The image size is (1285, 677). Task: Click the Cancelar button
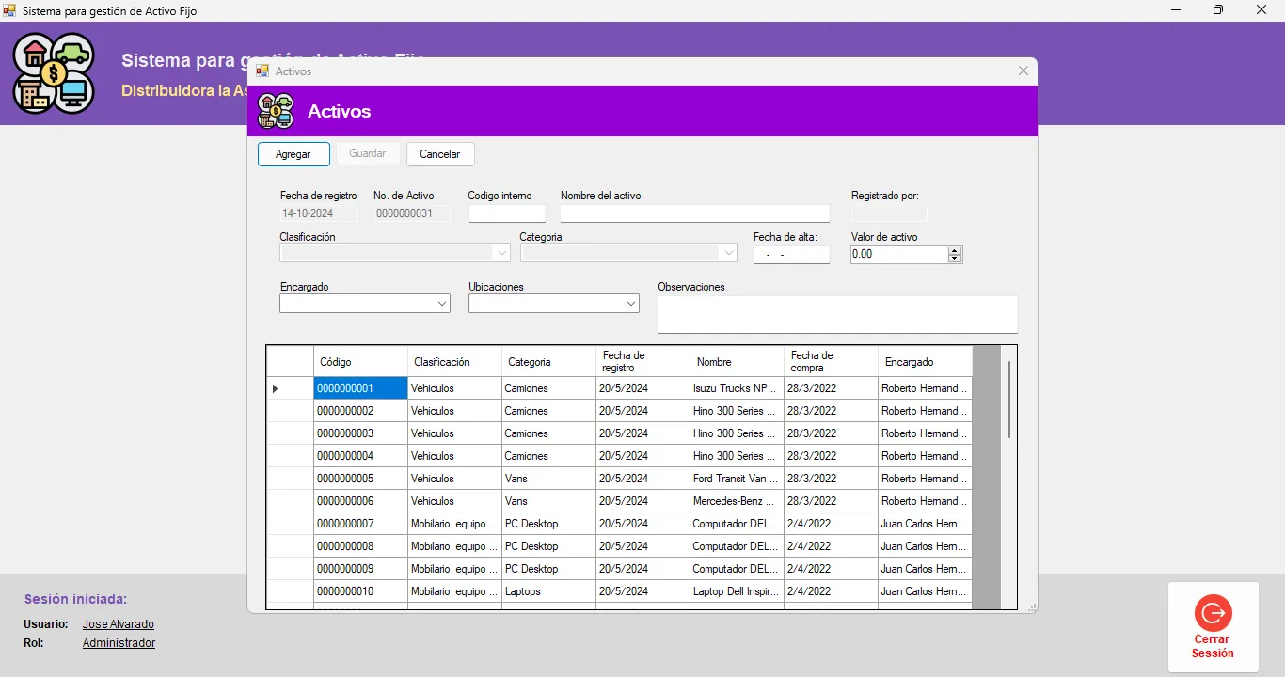[x=439, y=154]
